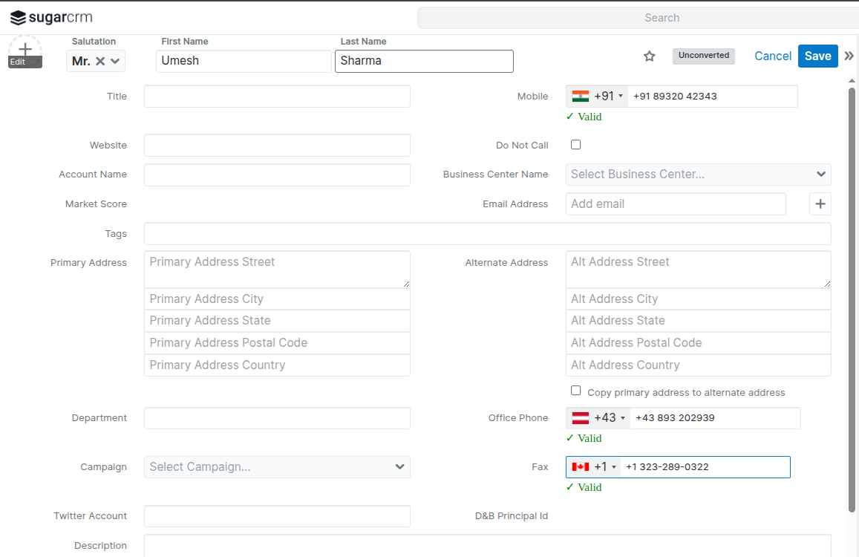Click the Unconverted status badge

(703, 56)
